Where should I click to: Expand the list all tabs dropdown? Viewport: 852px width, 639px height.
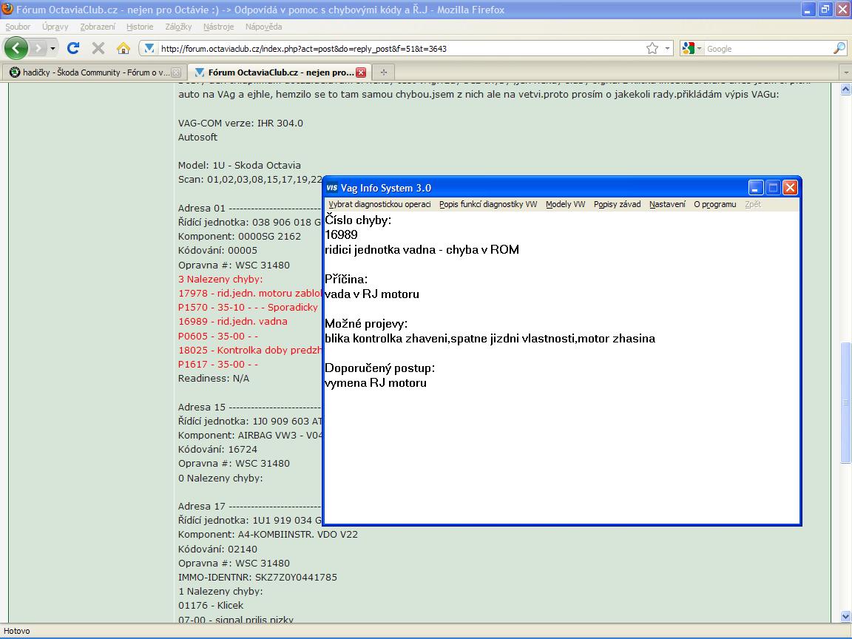845,72
